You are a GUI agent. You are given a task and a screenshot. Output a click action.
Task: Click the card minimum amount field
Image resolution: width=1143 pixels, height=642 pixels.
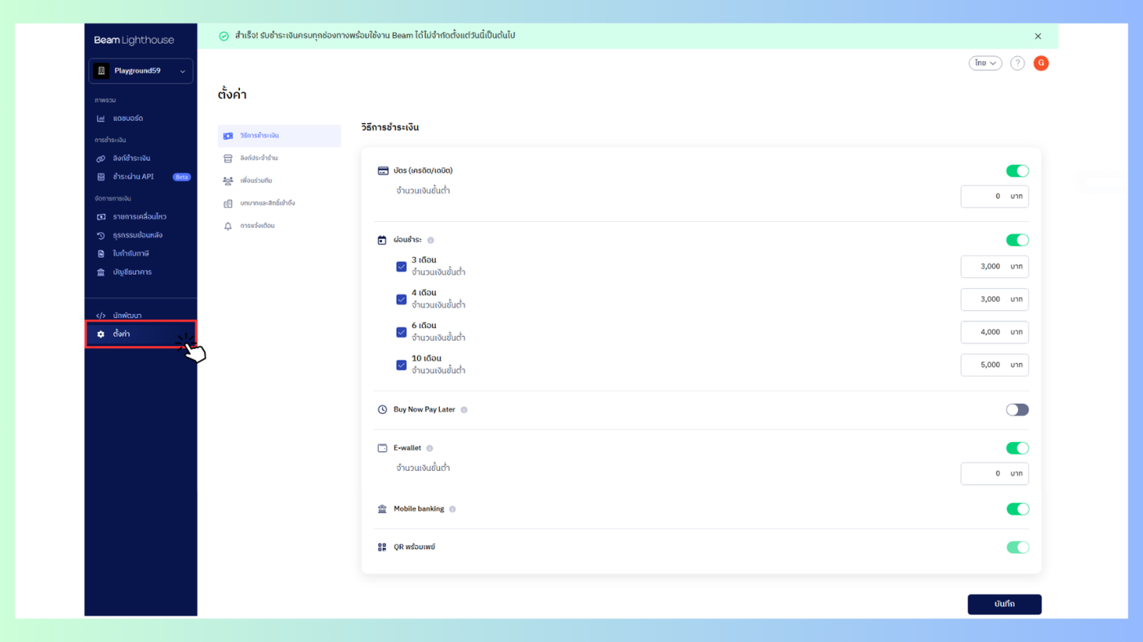click(x=994, y=197)
